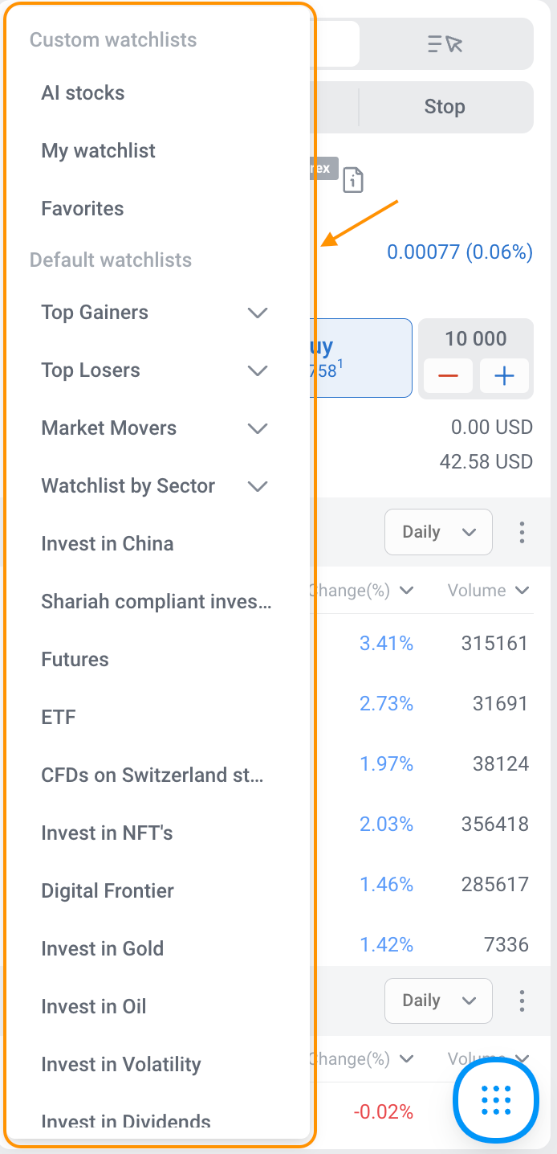Open three-dot menu beside second Daily dropdown
The width and height of the screenshot is (557, 1154).
(522, 1001)
